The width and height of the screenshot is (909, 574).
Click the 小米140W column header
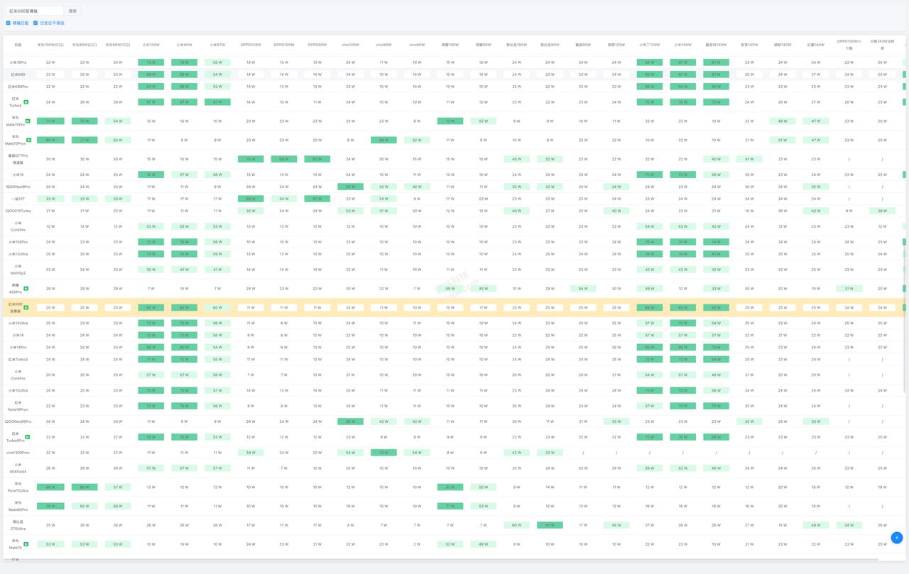click(682, 45)
